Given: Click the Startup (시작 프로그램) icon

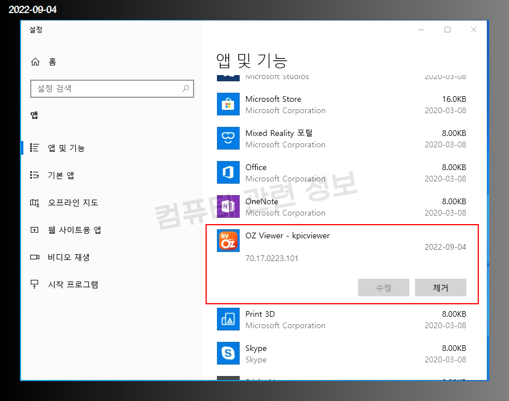Looking at the screenshot, I should tap(34, 284).
